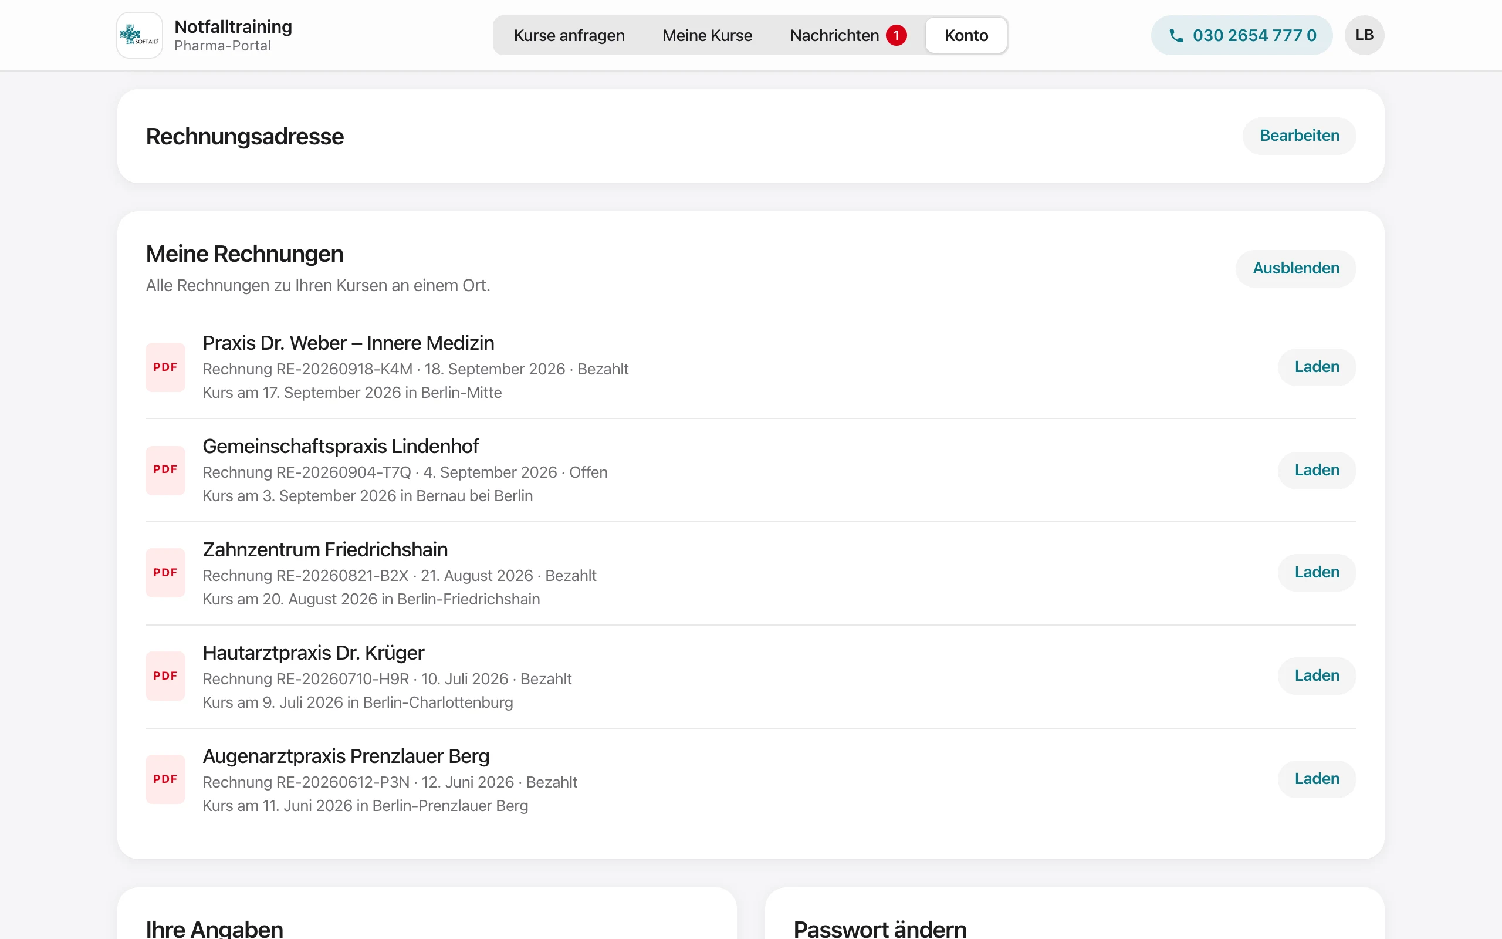Load invoice for Hautarztpraxis Dr. Krüger
Viewport: 1502px width, 939px height.
[1317, 675]
